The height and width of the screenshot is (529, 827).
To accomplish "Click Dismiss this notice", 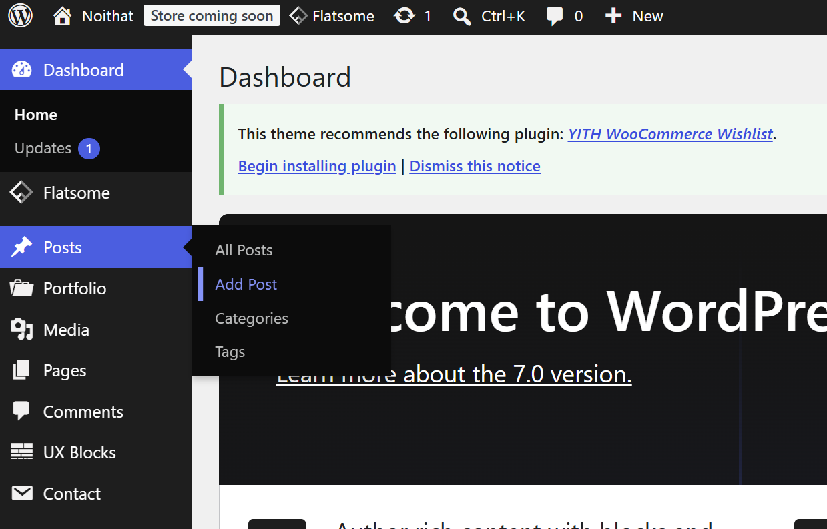I will [x=475, y=166].
